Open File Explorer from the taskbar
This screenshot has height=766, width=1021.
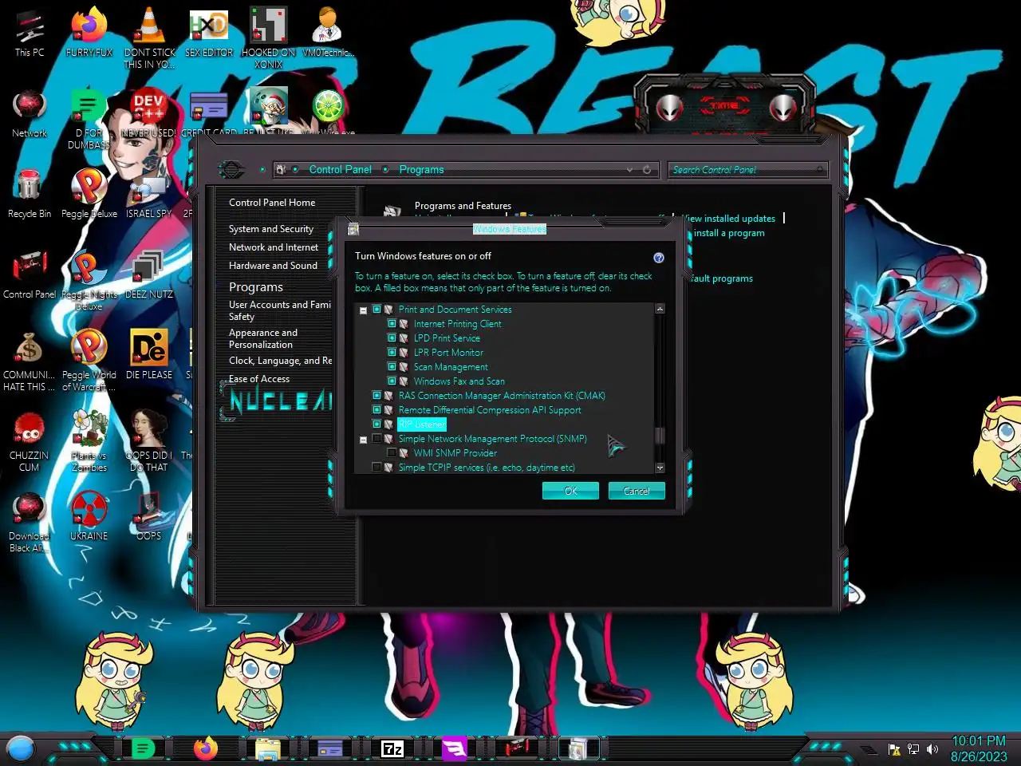[x=267, y=748]
